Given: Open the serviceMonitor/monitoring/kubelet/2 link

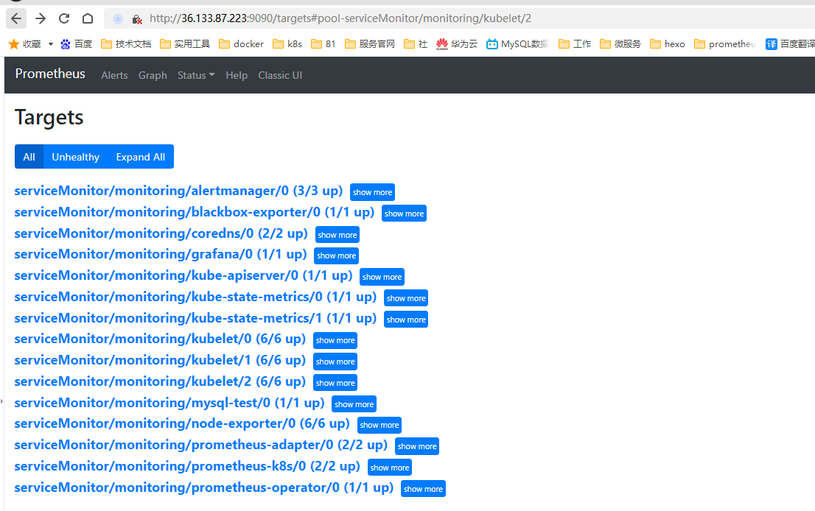Looking at the screenshot, I should click(160, 381).
